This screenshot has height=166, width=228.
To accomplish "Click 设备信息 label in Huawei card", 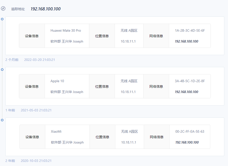I will coord(32,36).
